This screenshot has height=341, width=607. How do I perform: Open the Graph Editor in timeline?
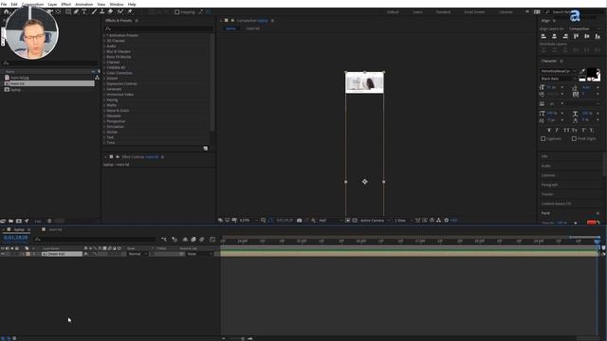(x=212, y=240)
